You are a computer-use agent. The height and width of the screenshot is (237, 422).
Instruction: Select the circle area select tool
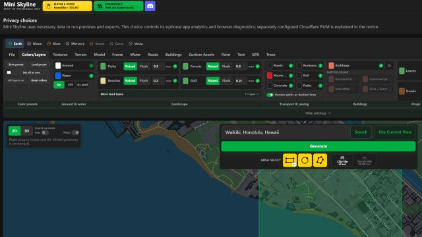tap(305, 161)
